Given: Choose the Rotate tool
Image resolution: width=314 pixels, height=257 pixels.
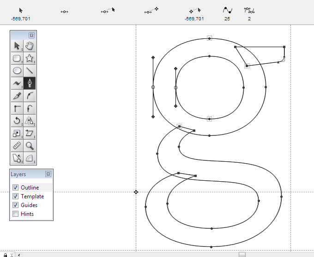Looking at the screenshot, I should click(x=17, y=121).
